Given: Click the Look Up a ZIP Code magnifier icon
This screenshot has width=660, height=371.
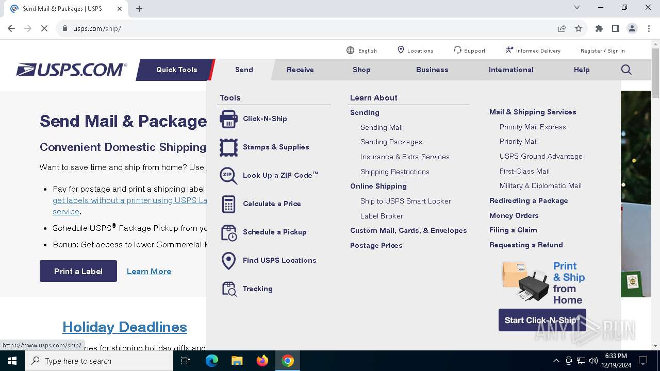Looking at the screenshot, I should [228, 176].
